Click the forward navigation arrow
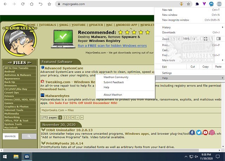 pos(14,4)
